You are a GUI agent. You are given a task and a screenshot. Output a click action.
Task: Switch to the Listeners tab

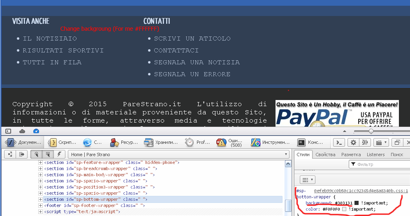(x=375, y=155)
